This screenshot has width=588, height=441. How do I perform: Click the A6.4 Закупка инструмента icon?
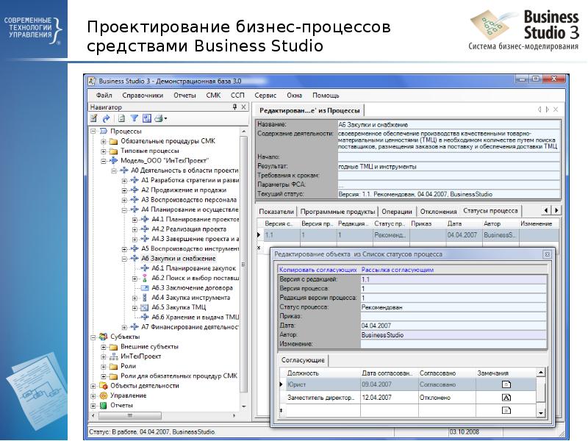144,298
